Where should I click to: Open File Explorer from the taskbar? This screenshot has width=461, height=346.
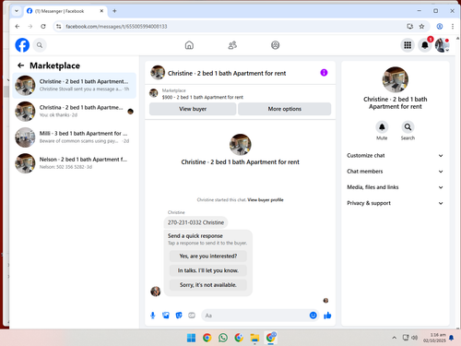pos(254,338)
